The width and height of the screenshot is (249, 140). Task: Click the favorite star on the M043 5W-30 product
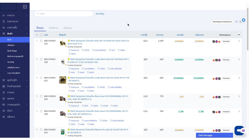[x=68, y=41]
